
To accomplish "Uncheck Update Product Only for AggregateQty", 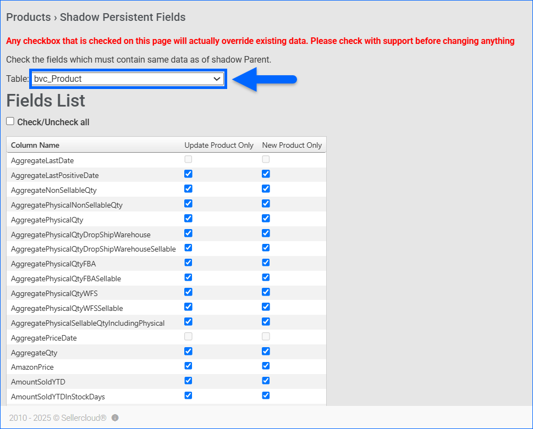I will pyautogui.click(x=189, y=351).
